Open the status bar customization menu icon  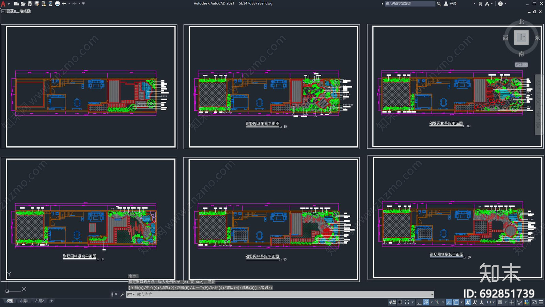[x=541, y=302]
